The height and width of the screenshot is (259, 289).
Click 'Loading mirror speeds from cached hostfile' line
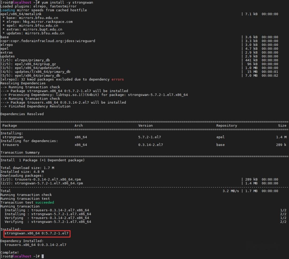[44, 10]
